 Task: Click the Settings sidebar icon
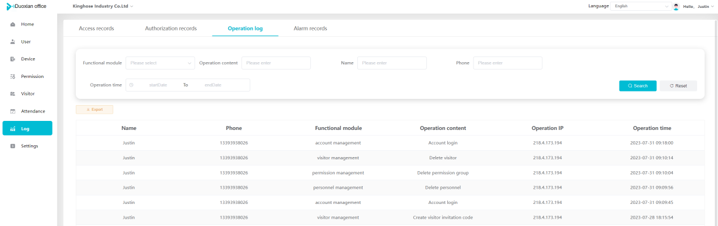pyautogui.click(x=12, y=146)
